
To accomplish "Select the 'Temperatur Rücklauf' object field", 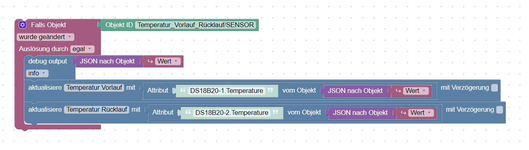I will [x=97, y=109].
